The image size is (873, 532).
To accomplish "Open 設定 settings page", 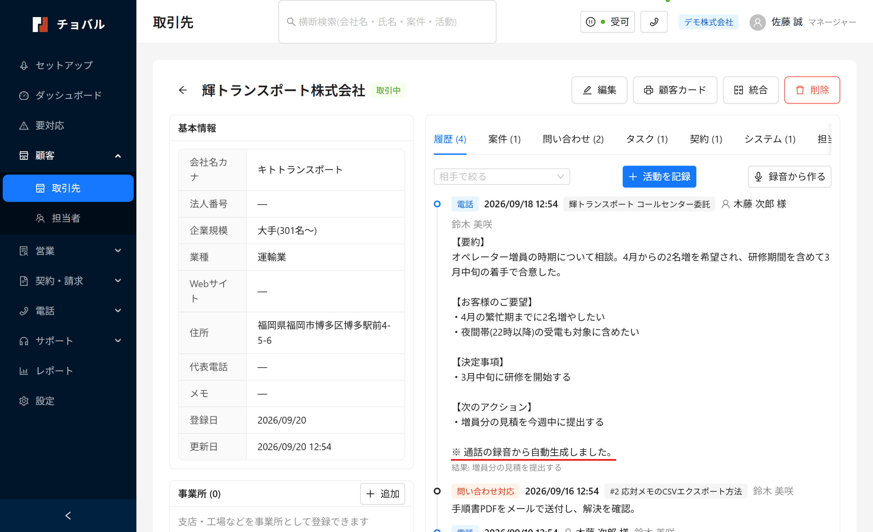I will click(68, 401).
